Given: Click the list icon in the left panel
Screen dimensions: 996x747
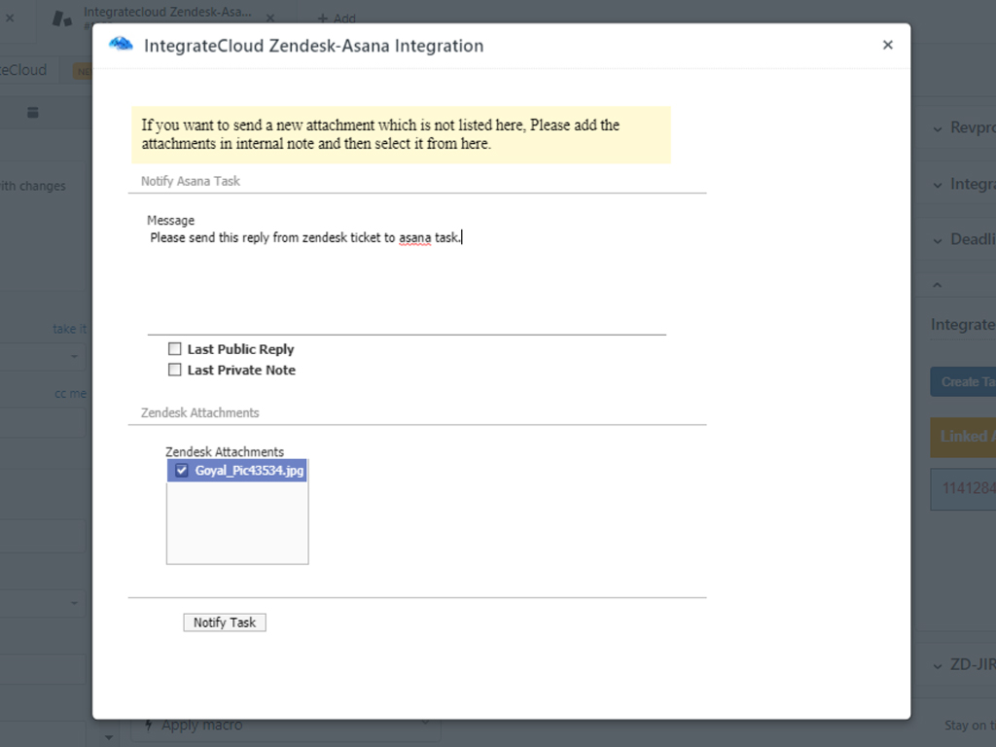Looking at the screenshot, I should pyautogui.click(x=32, y=112).
